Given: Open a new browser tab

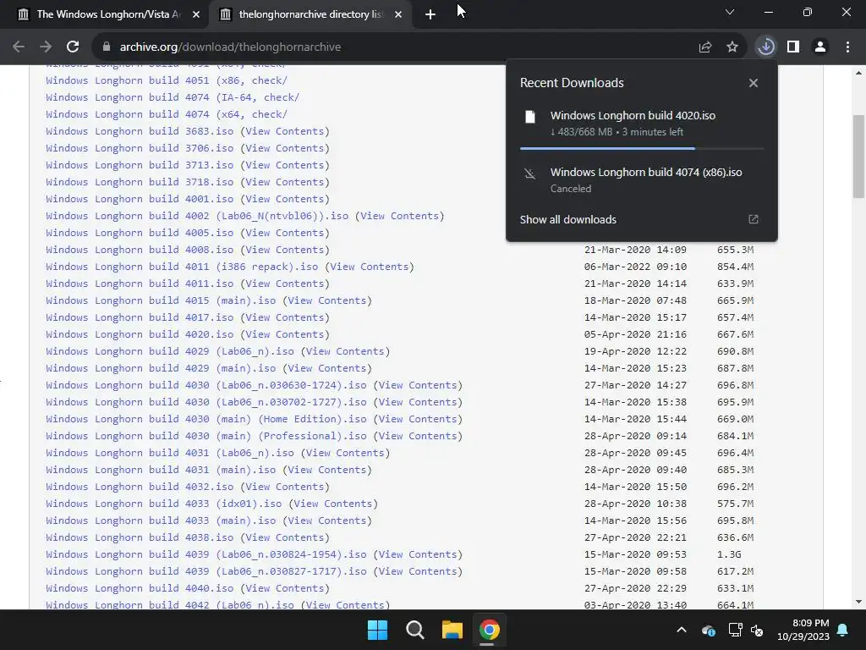Looking at the screenshot, I should point(430,15).
